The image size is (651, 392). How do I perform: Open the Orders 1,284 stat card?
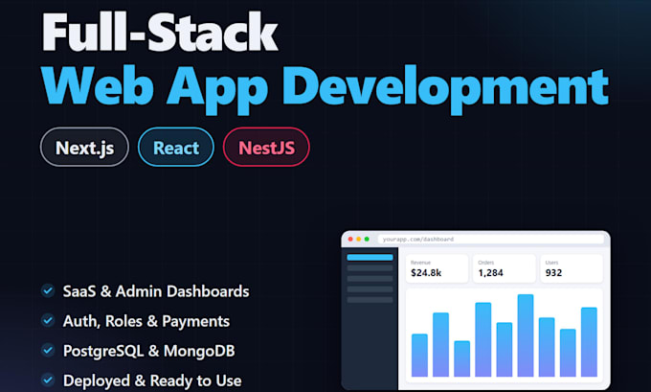pyautogui.click(x=504, y=268)
